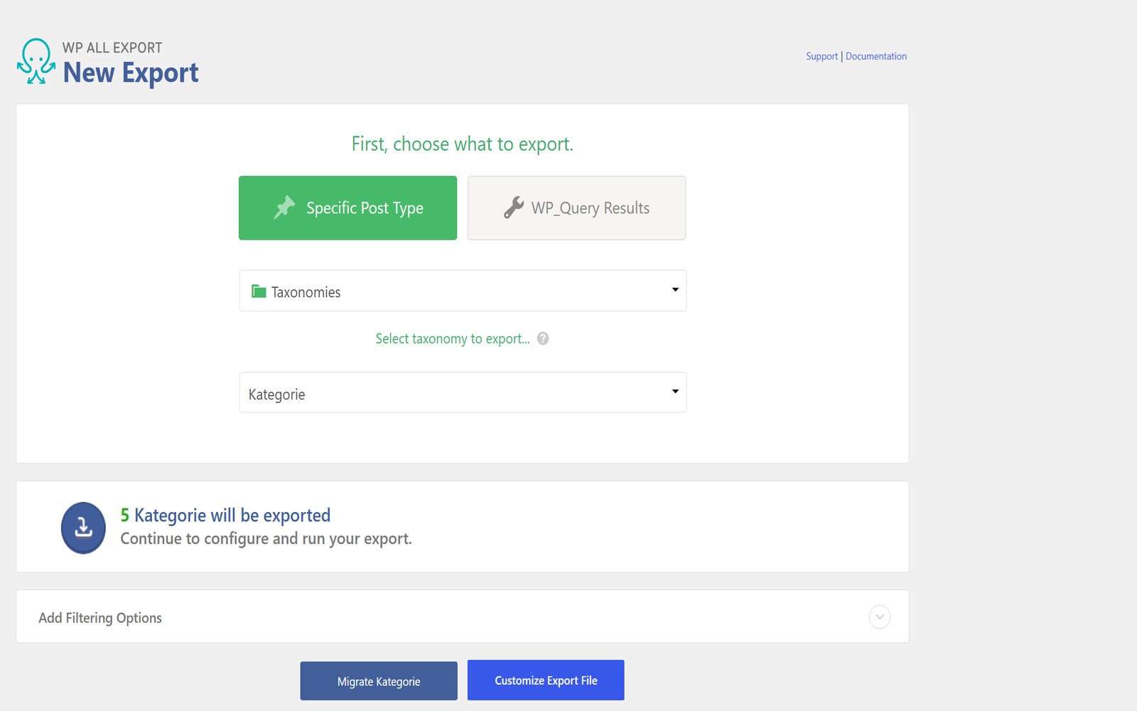Click 'Continue to configure and run your export.' text
The height and width of the screenshot is (711, 1137).
266,539
